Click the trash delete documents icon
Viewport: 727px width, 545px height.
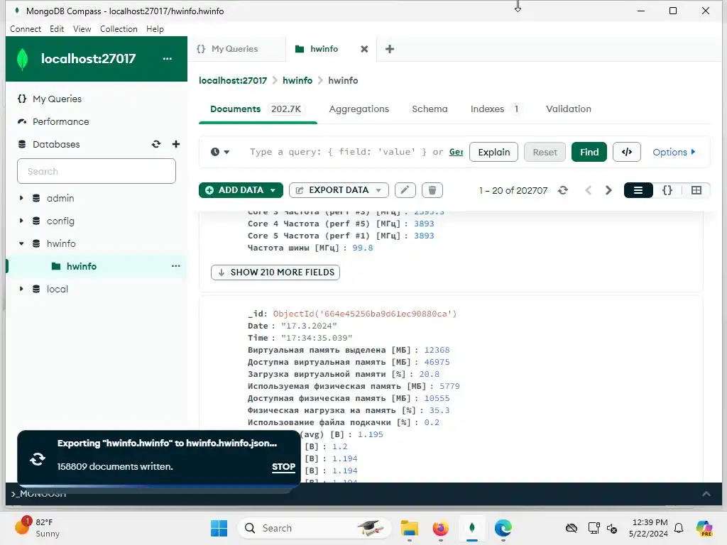432,190
